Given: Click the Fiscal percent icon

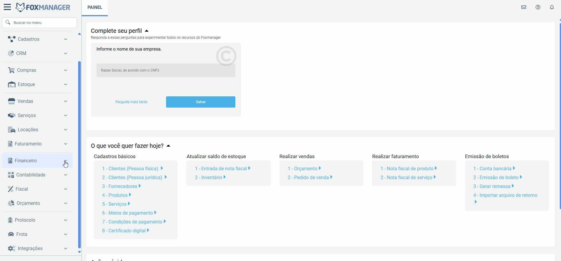Looking at the screenshot, I should click(11, 189).
